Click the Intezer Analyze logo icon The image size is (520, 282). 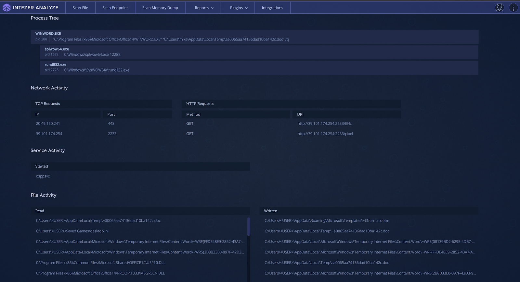pos(6,8)
